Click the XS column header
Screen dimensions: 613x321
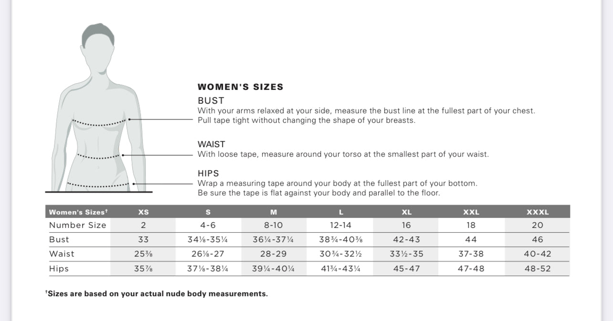point(143,212)
